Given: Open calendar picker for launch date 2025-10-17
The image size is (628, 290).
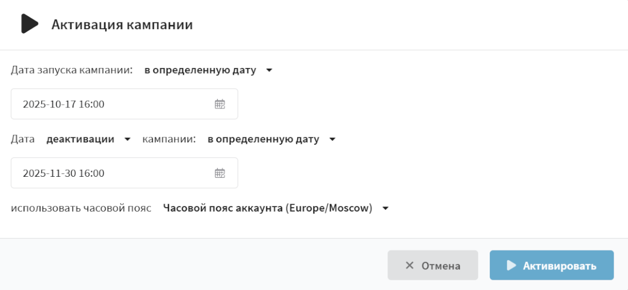Looking at the screenshot, I should click(x=220, y=104).
